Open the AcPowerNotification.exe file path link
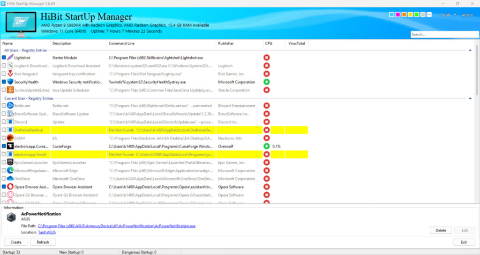Screen dimensions: 480x255 [117, 226]
